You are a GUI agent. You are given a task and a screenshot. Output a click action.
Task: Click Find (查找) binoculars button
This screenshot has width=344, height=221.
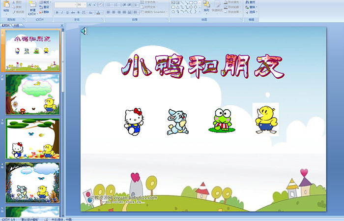pos(250,2)
